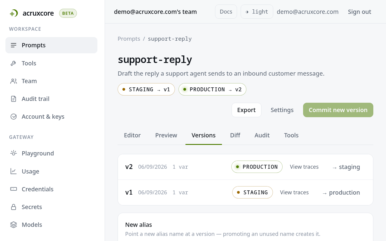Viewport: 386px width, 241px height.
Task: Open the Docs link
Action: (x=226, y=12)
